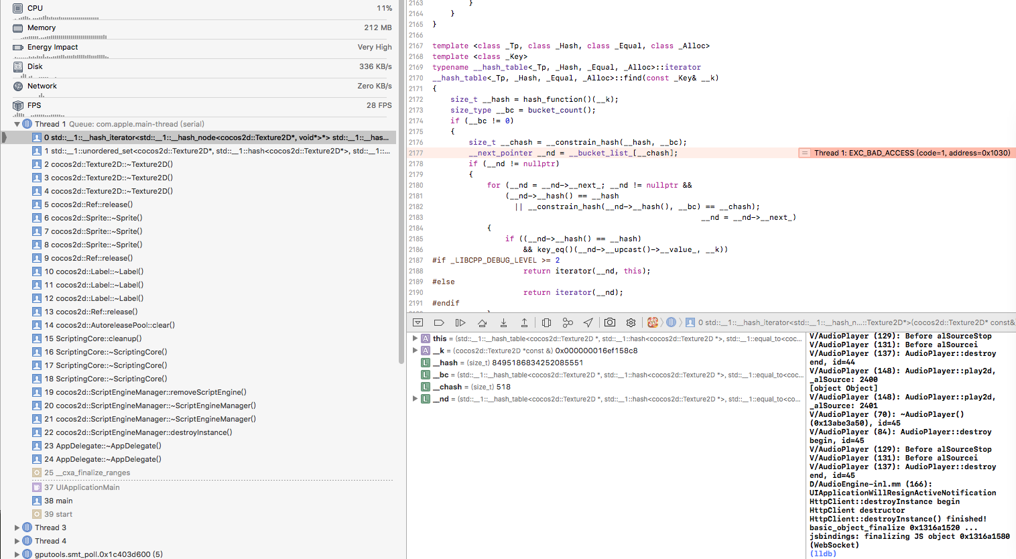Image resolution: width=1016 pixels, height=559 pixels.
Task: Click line number 2177 in the gutter
Action: 416,153
